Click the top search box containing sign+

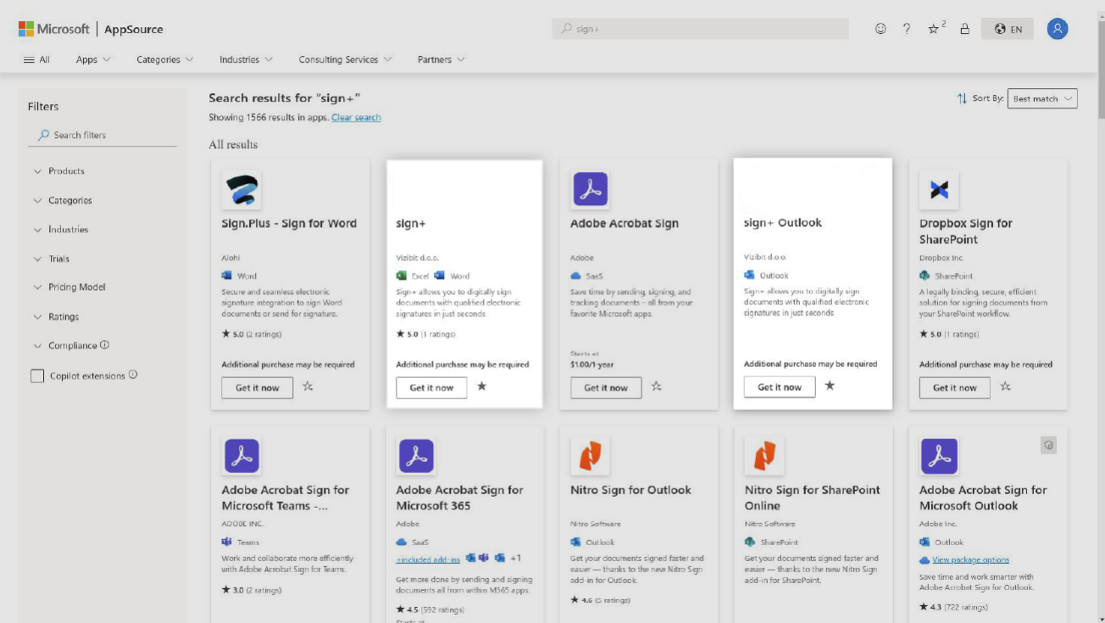[x=700, y=29]
